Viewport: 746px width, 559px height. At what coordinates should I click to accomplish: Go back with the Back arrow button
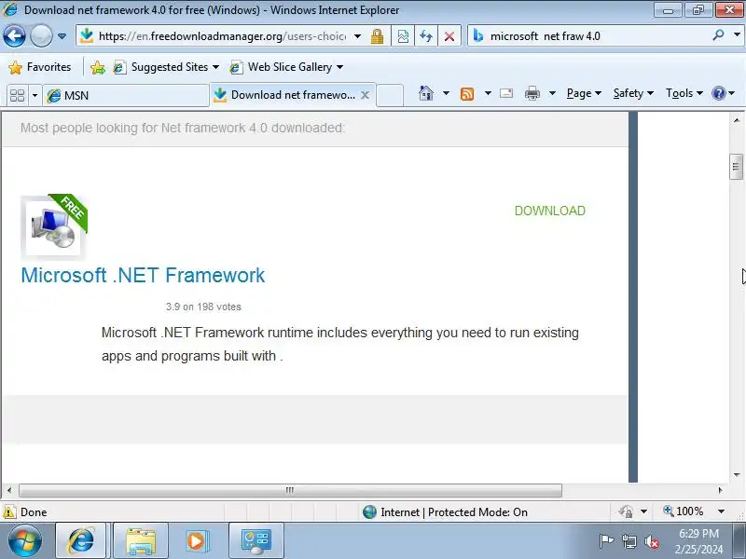[14, 36]
